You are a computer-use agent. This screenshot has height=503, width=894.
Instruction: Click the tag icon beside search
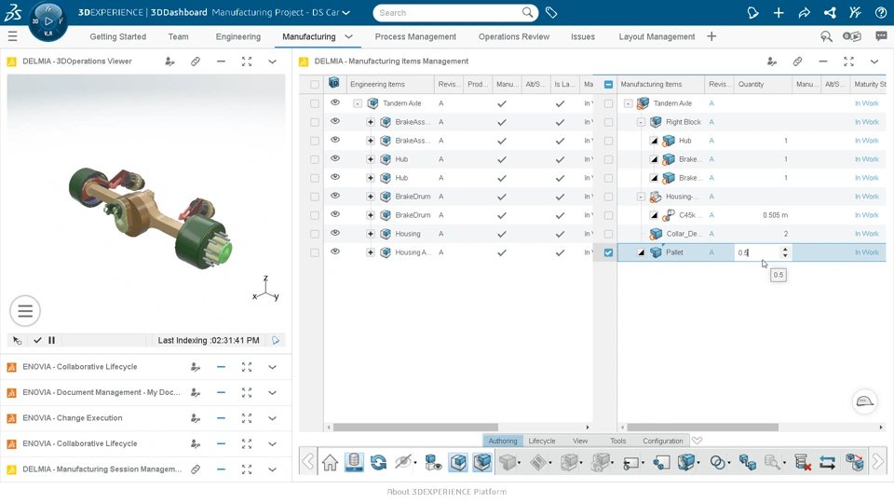point(550,12)
